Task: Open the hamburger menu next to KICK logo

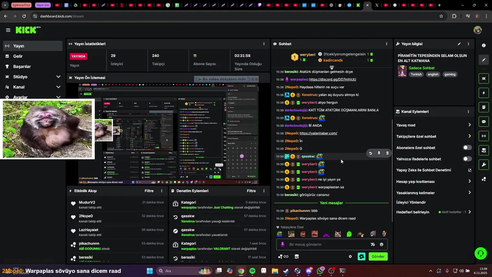Action: click(8, 30)
